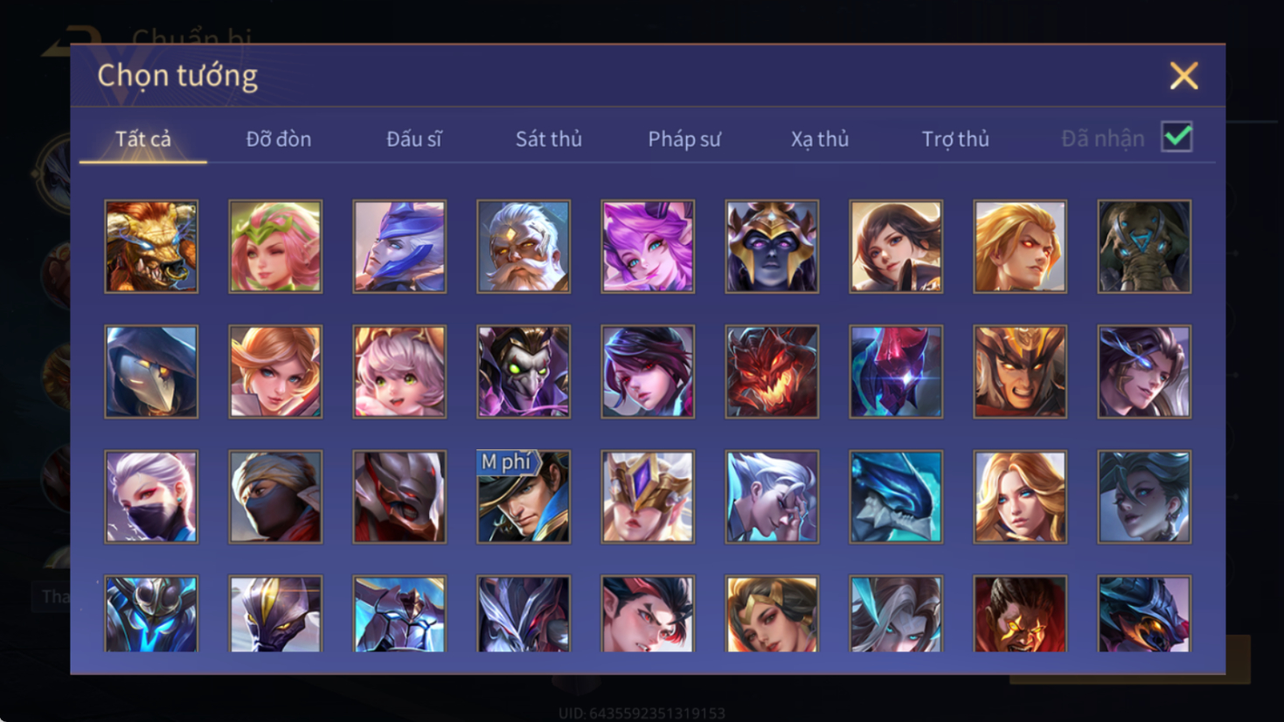Select the purple-haired girl with horns
The height and width of the screenshot is (722, 1284).
(648, 246)
